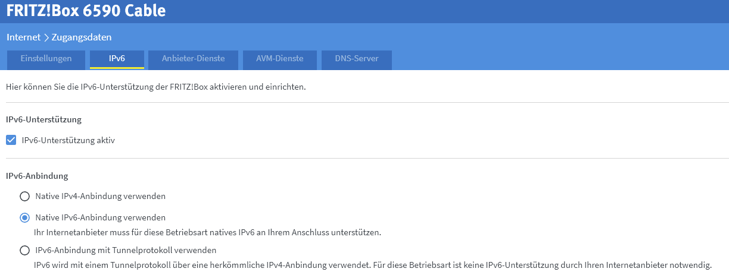Click the FRITZ!Box 6590 Cable title
The width and height of the screenshot is (729, 278).
point(86,11)
